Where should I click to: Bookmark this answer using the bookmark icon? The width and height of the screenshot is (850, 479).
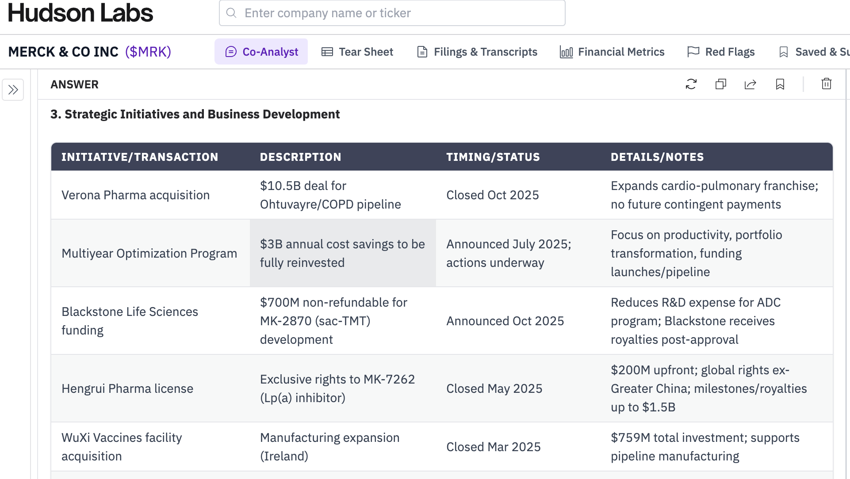pyautogui.click(x=780, y=84)
